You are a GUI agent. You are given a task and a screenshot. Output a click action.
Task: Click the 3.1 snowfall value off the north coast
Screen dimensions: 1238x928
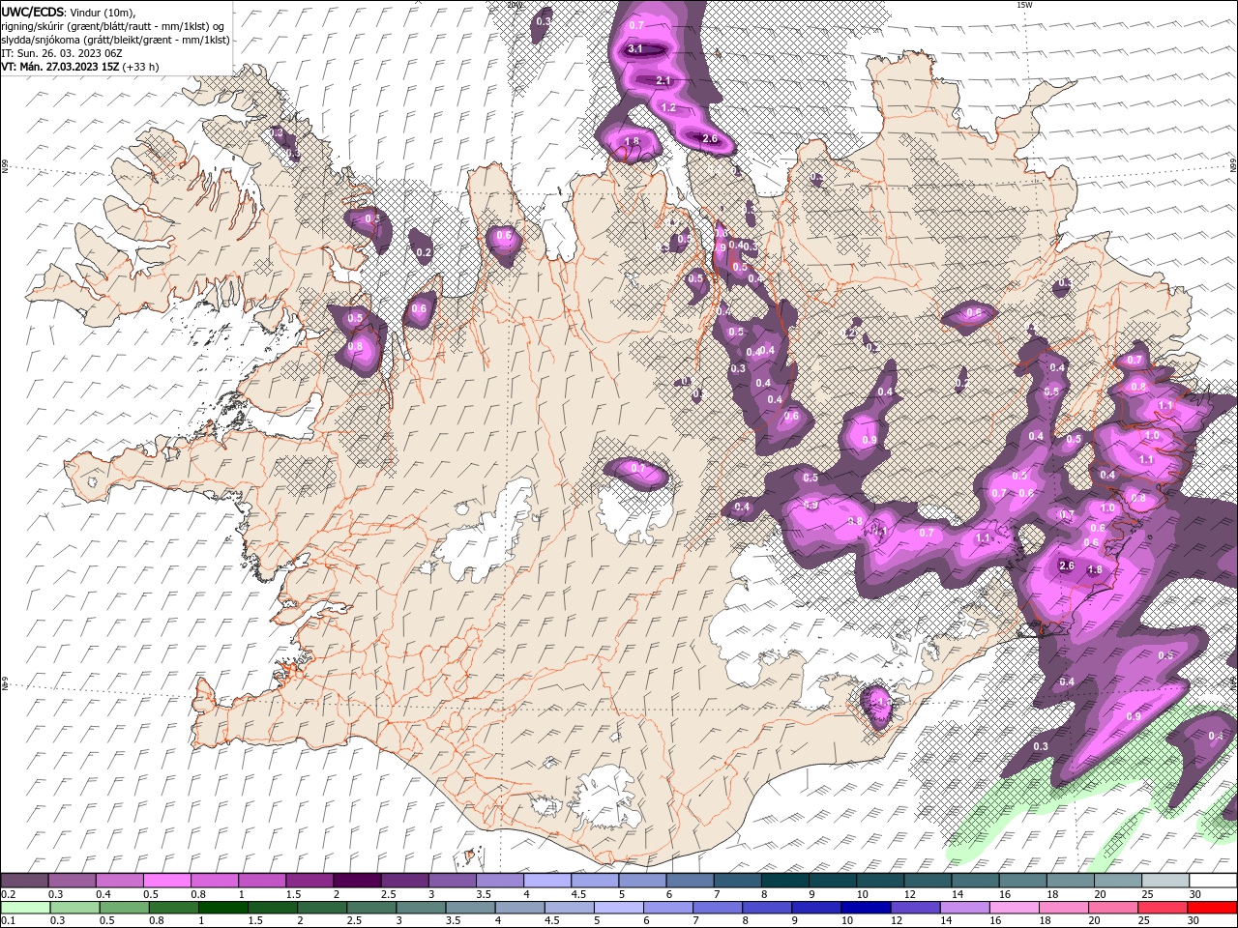(x=635, y=48)
